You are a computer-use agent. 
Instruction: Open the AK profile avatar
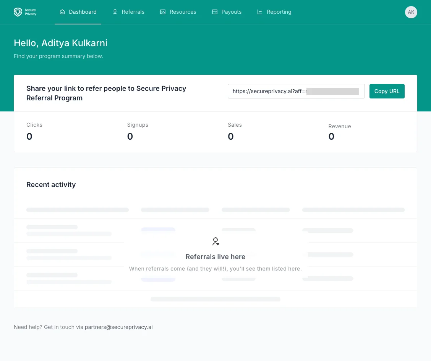click(411, 12)
